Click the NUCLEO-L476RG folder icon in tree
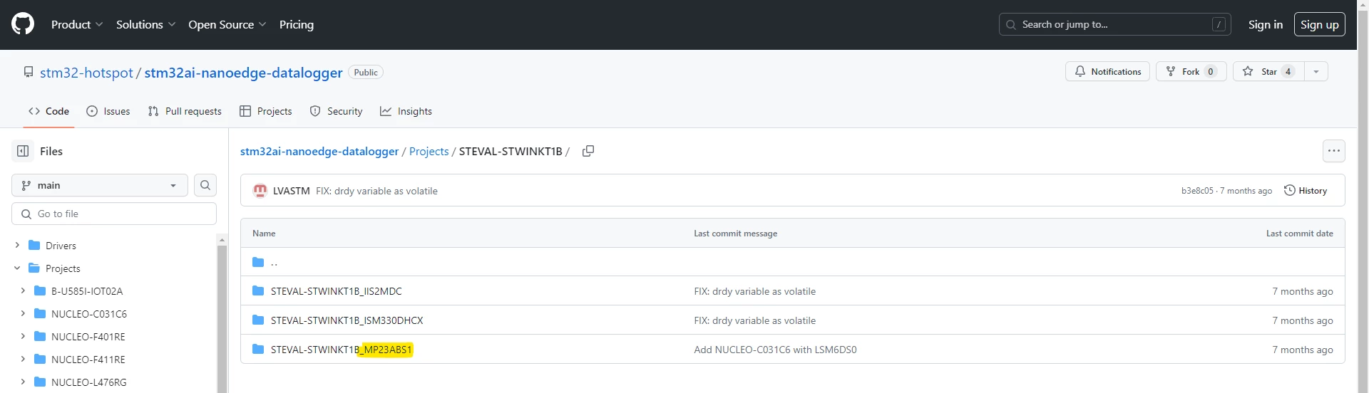The image size is (1369, 393). point(40,382)
